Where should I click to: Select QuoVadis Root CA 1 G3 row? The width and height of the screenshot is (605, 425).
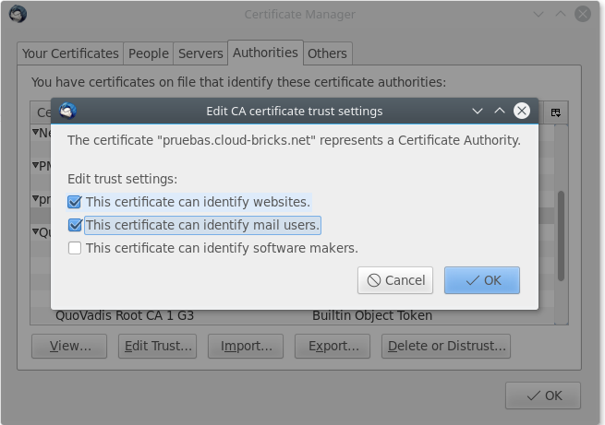pyautogui.click(x=292, y=315)
